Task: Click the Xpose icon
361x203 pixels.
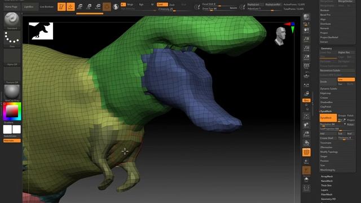Action: [306, 188]
